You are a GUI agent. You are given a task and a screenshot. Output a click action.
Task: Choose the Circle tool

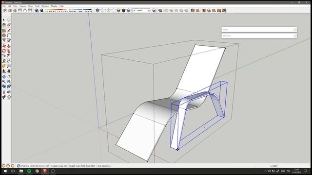[x=4, y=35]
